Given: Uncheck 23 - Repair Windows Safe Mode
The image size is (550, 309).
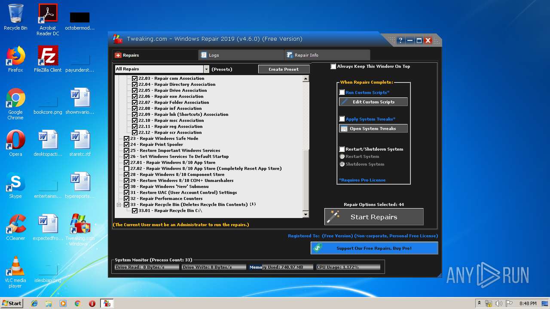Looking at the screenshot, I should [x=126, y=139].
